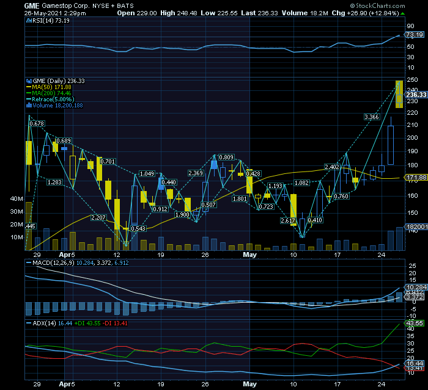
Task: Click the 0.440 retracement label
Action: (169, 182)
